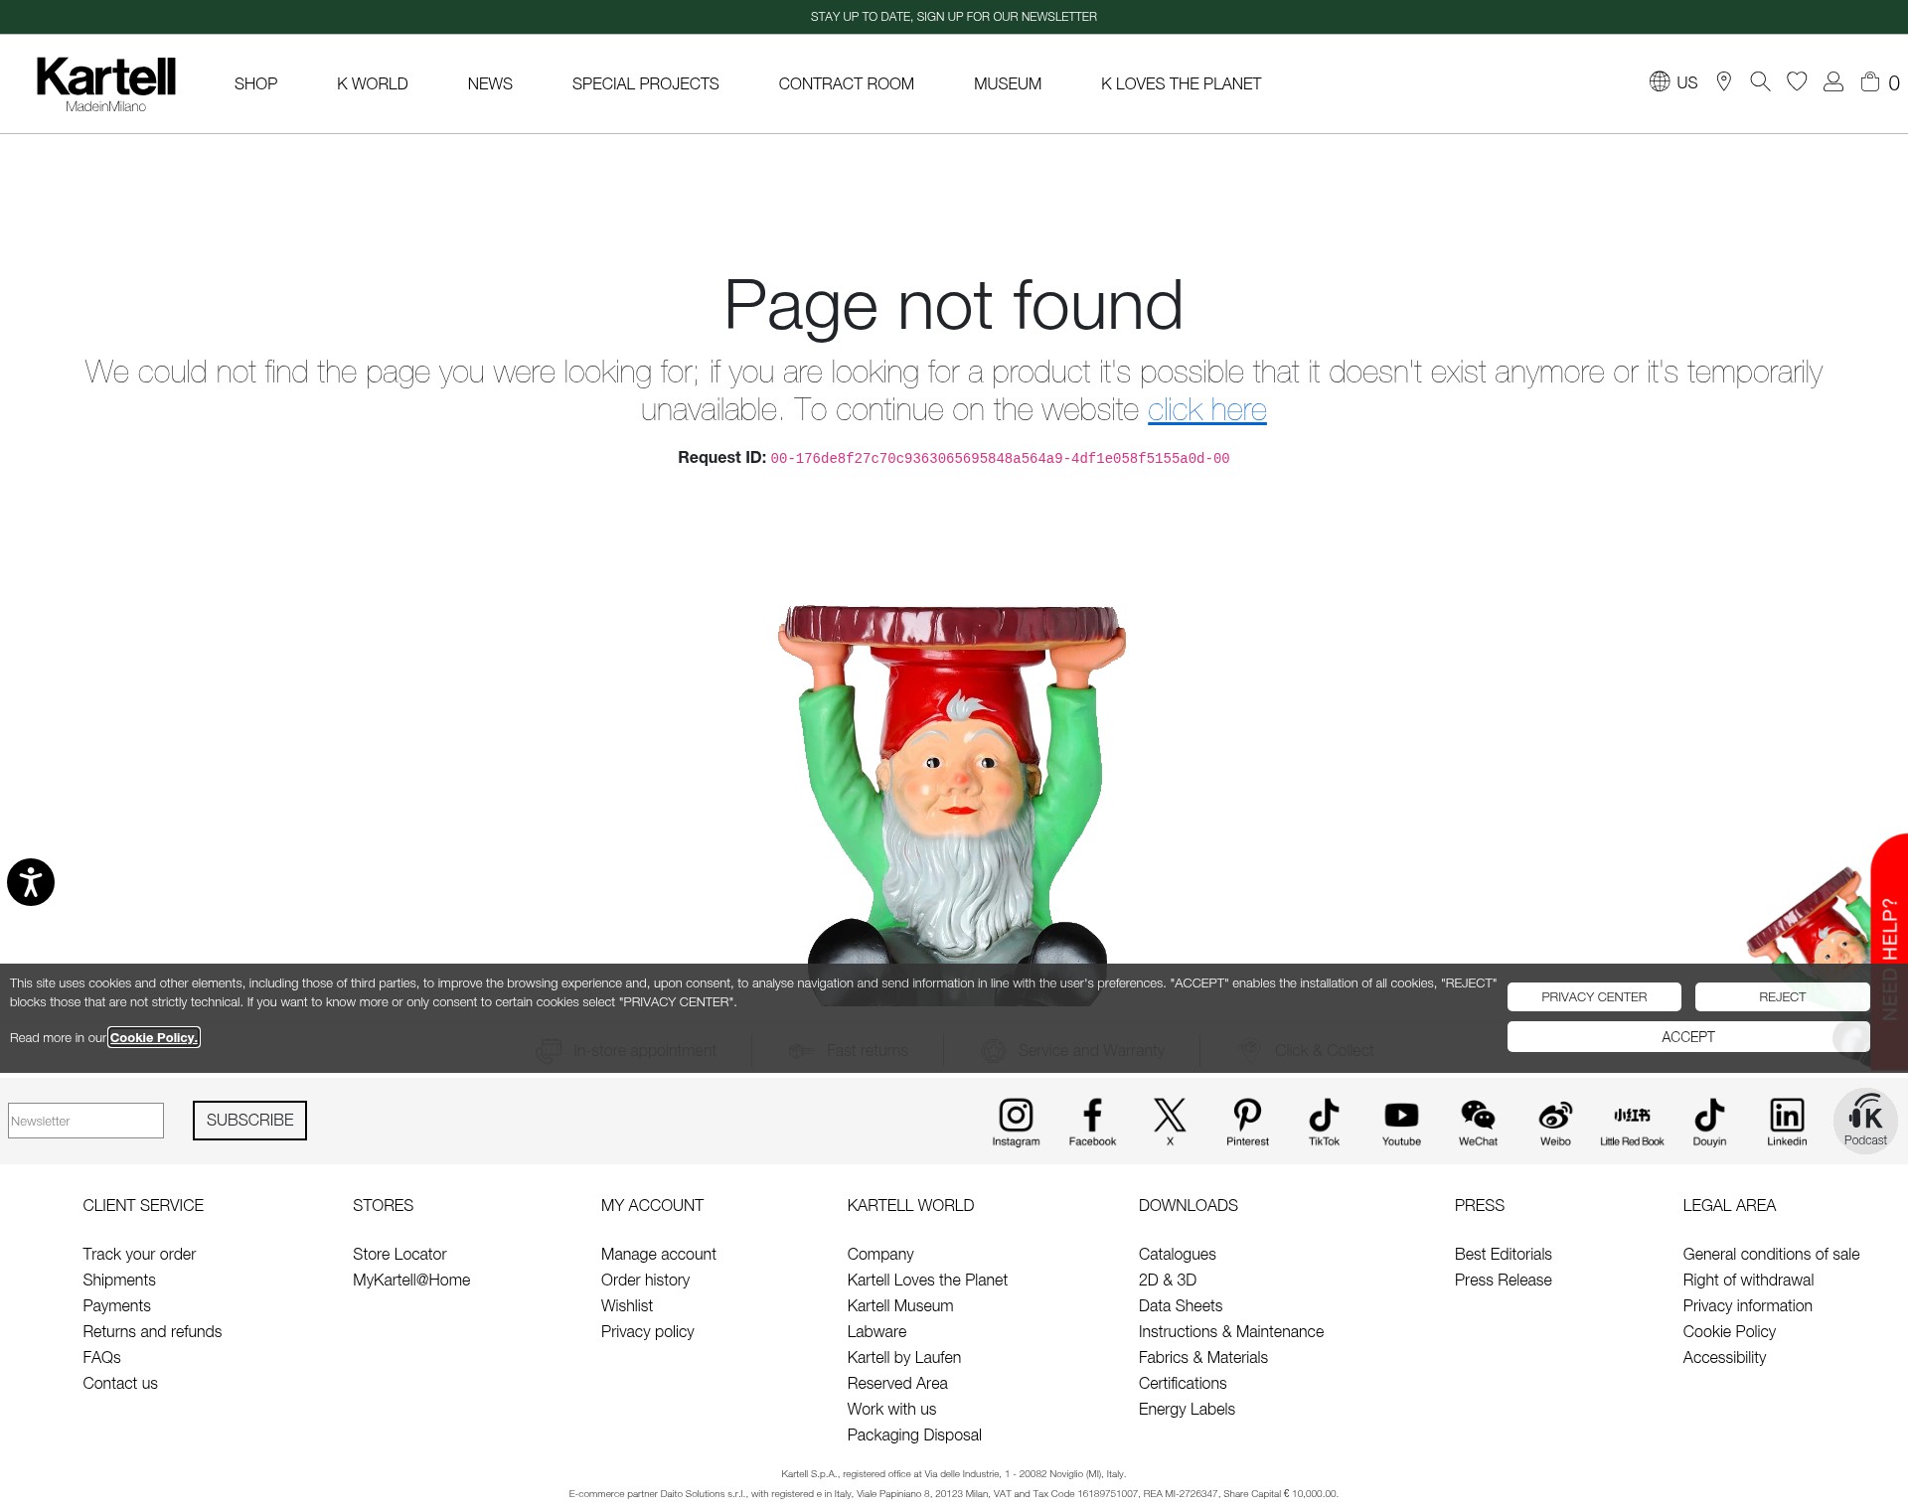
Task: Open the MUSEUM menu item
Action: [1008, 83]
